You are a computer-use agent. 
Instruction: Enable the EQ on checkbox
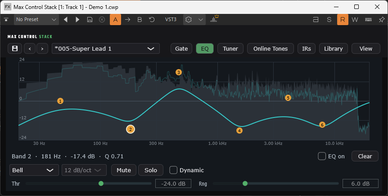coord(322,156)
